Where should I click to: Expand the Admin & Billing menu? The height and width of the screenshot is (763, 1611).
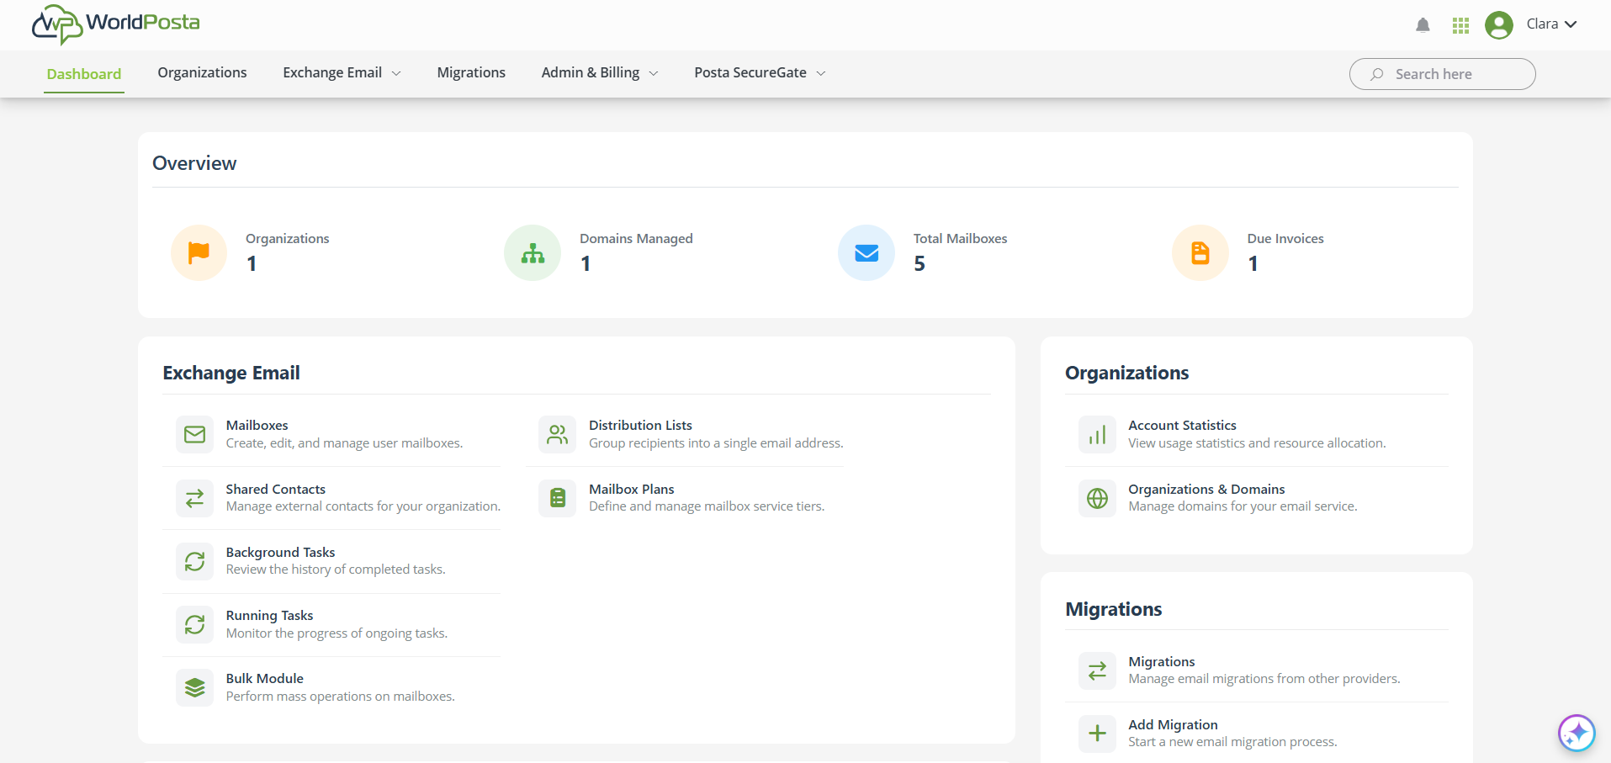[600, 72]
